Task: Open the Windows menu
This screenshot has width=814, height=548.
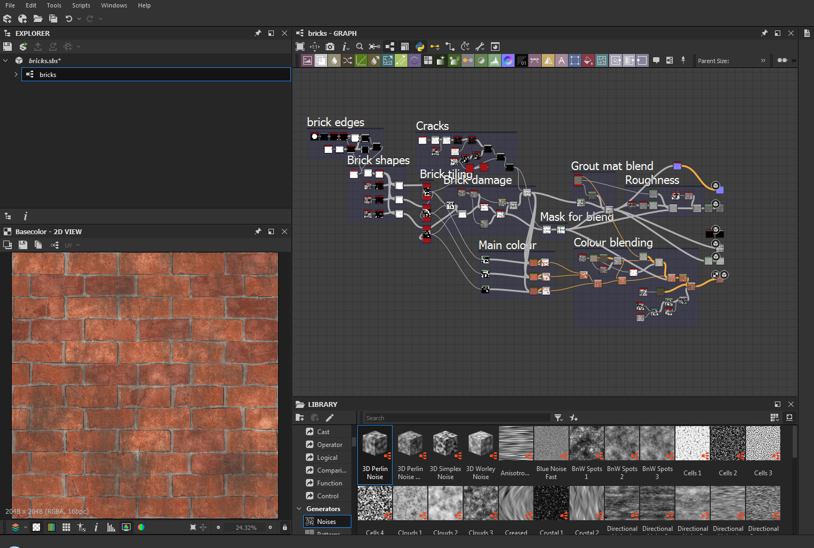Action: pos(114,5)
